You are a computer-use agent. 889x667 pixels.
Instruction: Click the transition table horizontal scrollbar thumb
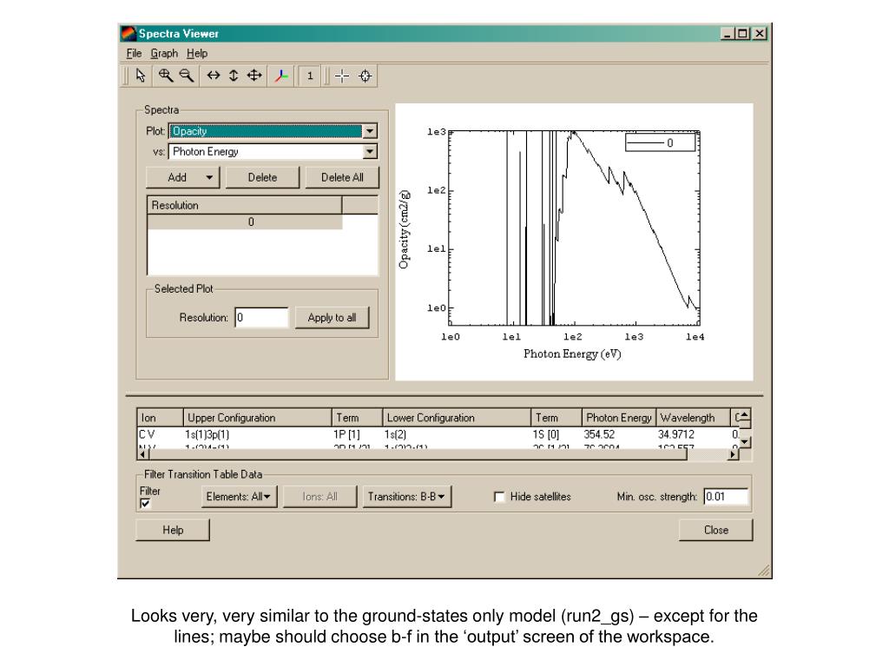pyautogui.click(x=418, y=454)
